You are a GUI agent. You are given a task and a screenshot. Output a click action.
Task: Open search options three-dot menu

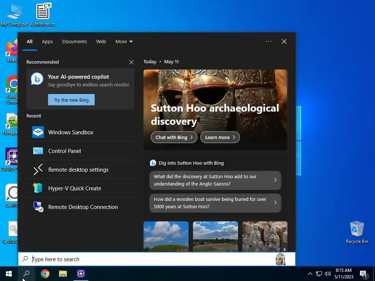tap(269, 41)
